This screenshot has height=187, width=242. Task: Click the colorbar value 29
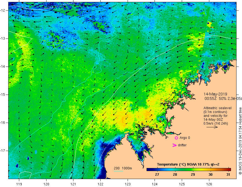tap(193, 175)
